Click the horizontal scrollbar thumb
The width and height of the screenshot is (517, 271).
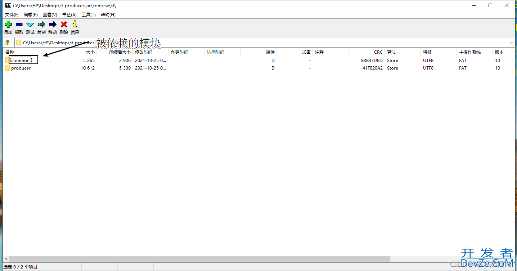pyautogui.click(x=200, y=259)
